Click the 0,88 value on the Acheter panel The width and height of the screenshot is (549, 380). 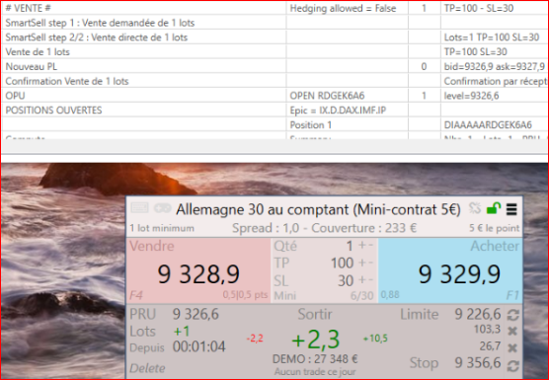click(390, 294)
